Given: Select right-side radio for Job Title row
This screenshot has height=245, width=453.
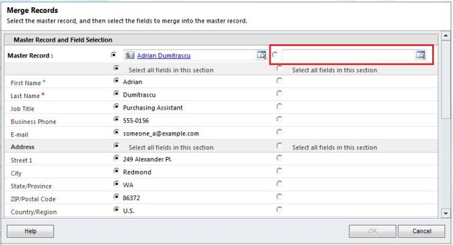Looking at the screenshot, I should 279,107.
